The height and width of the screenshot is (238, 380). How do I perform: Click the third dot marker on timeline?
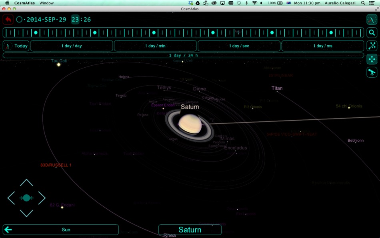[x=154, y=32]
